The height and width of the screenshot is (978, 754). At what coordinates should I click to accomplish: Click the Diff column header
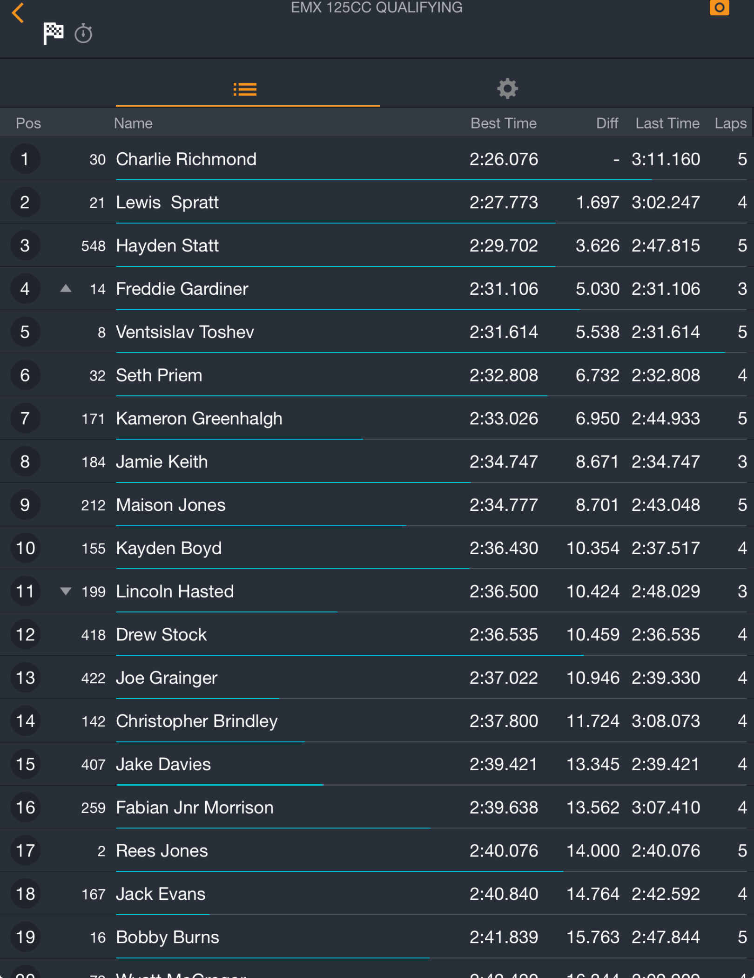(x=606, y=123)
